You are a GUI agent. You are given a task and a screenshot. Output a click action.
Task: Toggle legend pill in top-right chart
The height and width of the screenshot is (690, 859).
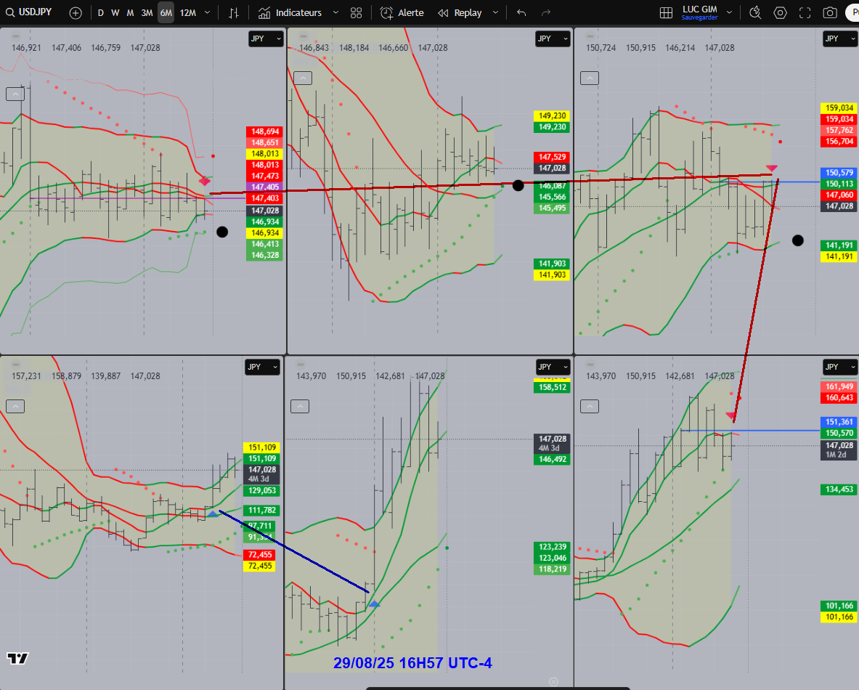pyautogui.click(x=590, y=37)
